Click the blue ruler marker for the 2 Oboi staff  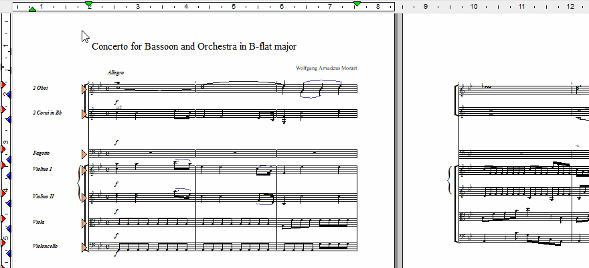(9, 95)
